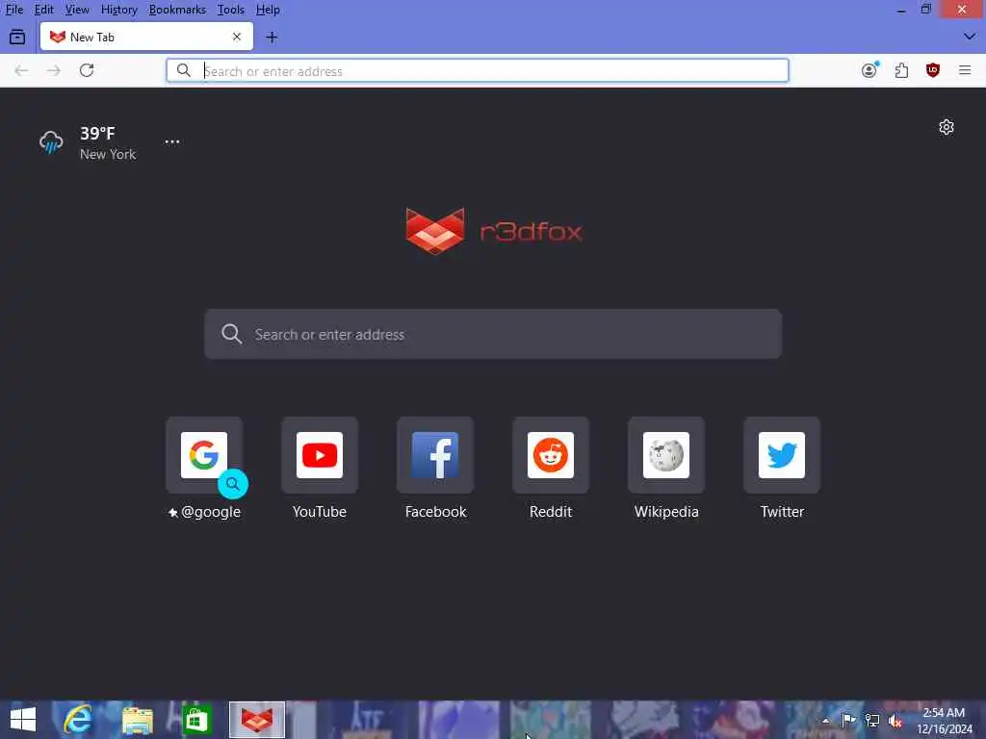Open the taskbar clock and date

pyautogui.click(x=944, y=721)
